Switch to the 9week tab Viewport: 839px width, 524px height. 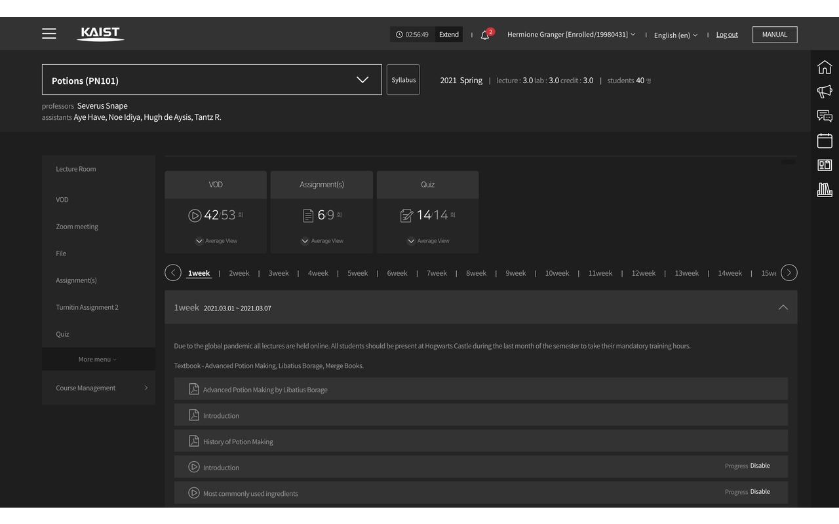tap(516, 273)
